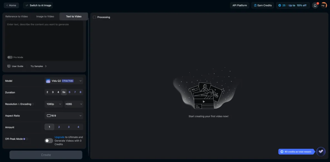Click the user profile avatar
330x162 pixels.
[324, 5]
